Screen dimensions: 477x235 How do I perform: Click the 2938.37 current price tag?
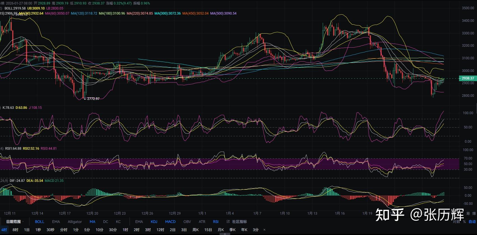pyautogui.click(x=467, y=78)
